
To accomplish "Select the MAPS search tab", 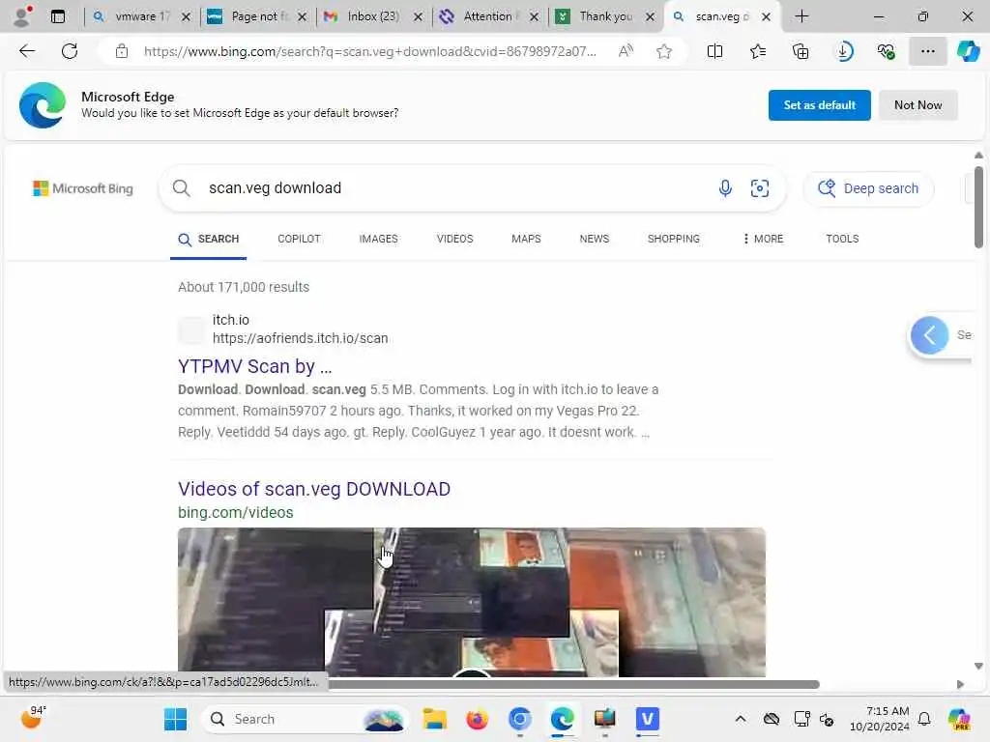I will [x=526, y=240].
